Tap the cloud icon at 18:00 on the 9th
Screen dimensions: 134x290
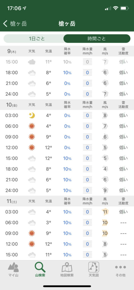pyautogui.click(x=32, y=73)
